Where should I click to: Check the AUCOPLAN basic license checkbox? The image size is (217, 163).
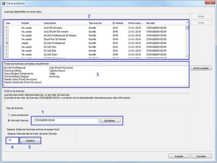[x=7, y=28]
